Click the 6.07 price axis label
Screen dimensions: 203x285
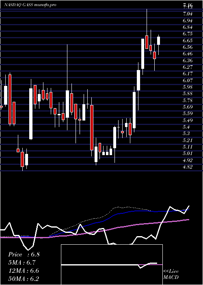tap(188, 80)
